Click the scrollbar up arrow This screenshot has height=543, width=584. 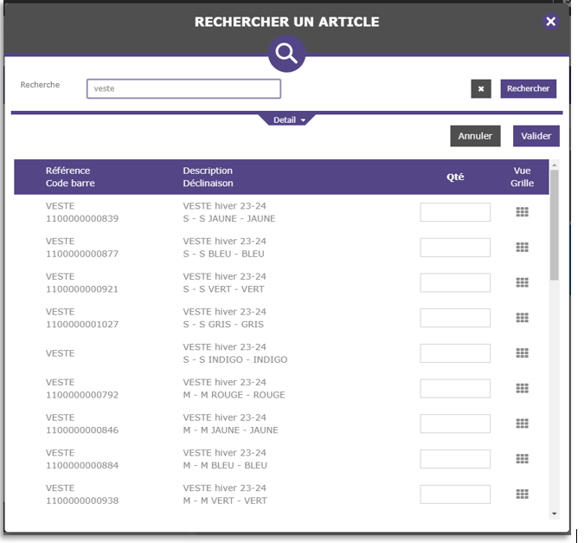pos(555,165)
